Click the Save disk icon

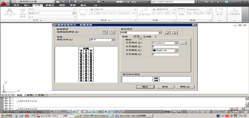69,1
